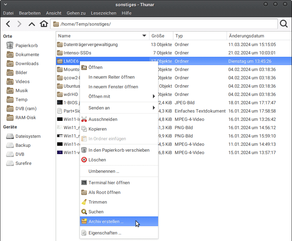Go to parent folder with up arrow
The height and width of the screenshot is (241, 292).
point(32,24)
